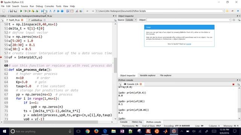Toggle the breakpoint on line 58
This screenshot has width=241, height=135.
pyautogui.click(x=1, y=57)
